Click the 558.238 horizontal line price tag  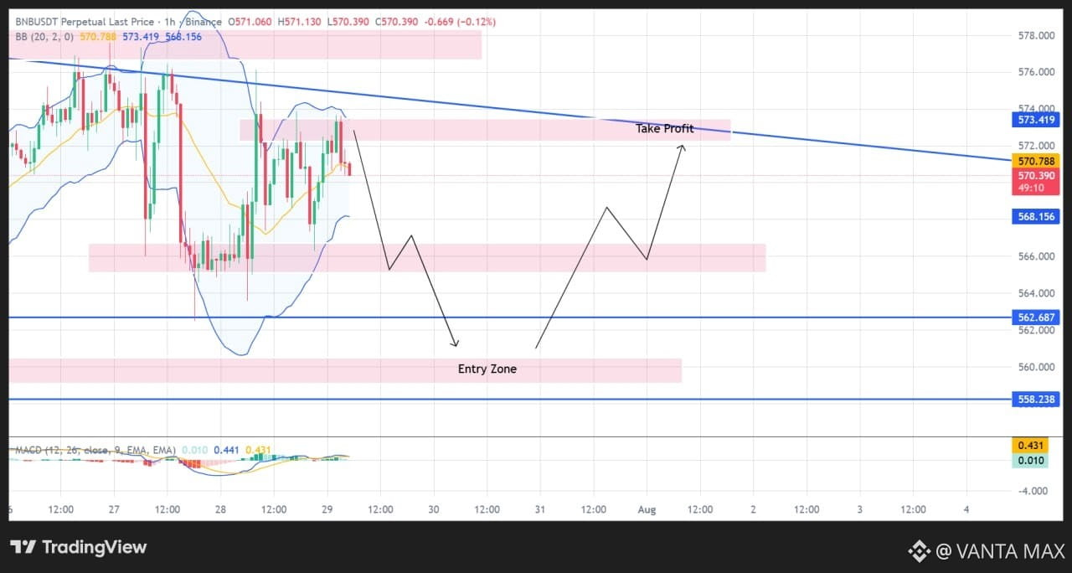1036,400
